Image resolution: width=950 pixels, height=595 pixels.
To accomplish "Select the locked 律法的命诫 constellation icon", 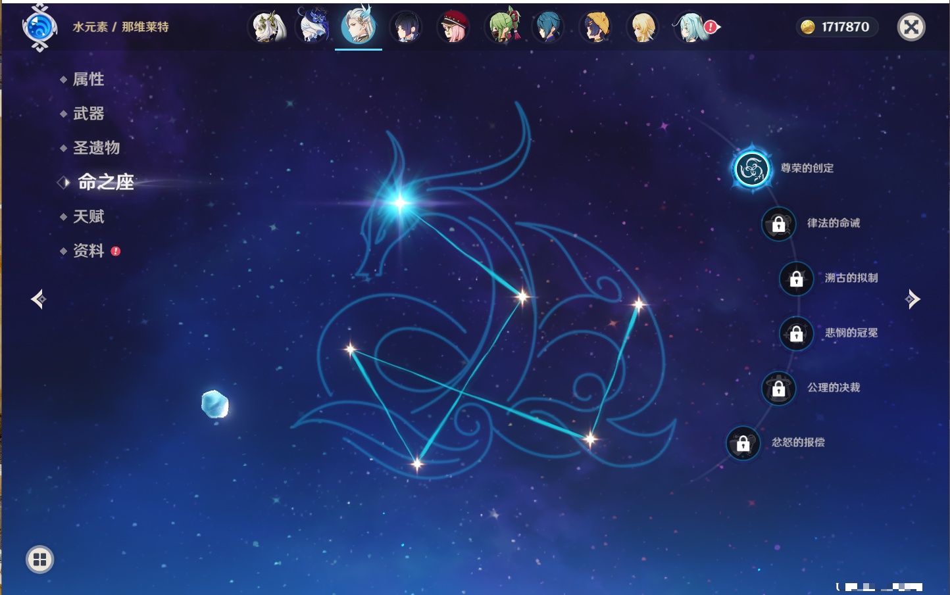I will 778,224.
